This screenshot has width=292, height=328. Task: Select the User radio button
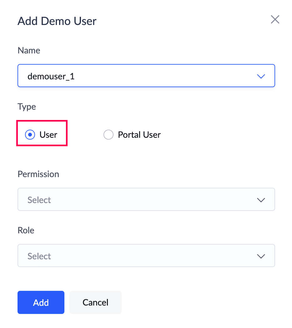30,135
